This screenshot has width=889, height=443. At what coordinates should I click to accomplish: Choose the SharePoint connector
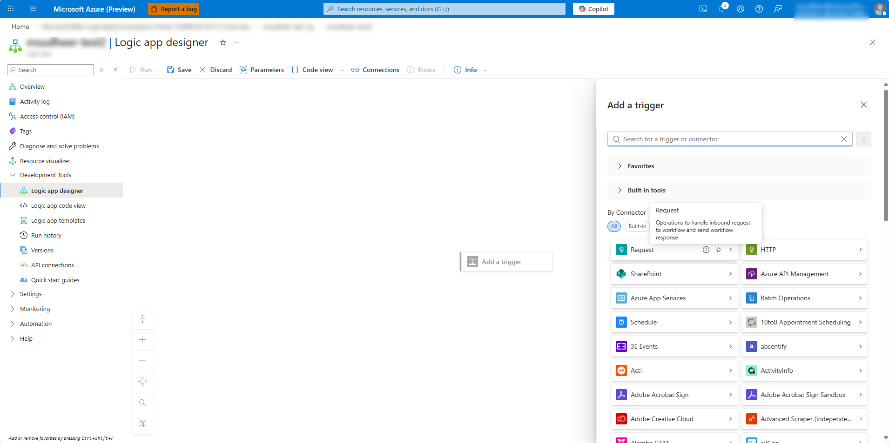[x=674, y=274]
